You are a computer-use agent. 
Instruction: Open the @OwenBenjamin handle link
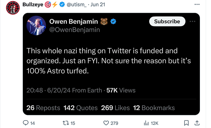(x=75, y=29)
